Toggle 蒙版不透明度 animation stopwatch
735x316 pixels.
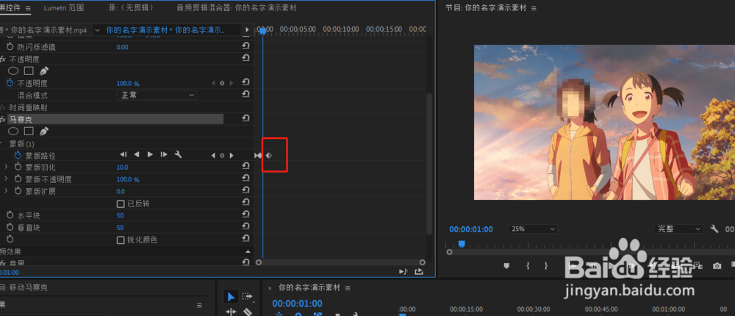coord(18,179)
